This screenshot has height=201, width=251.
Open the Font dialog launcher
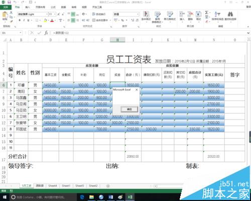[64, 27]
